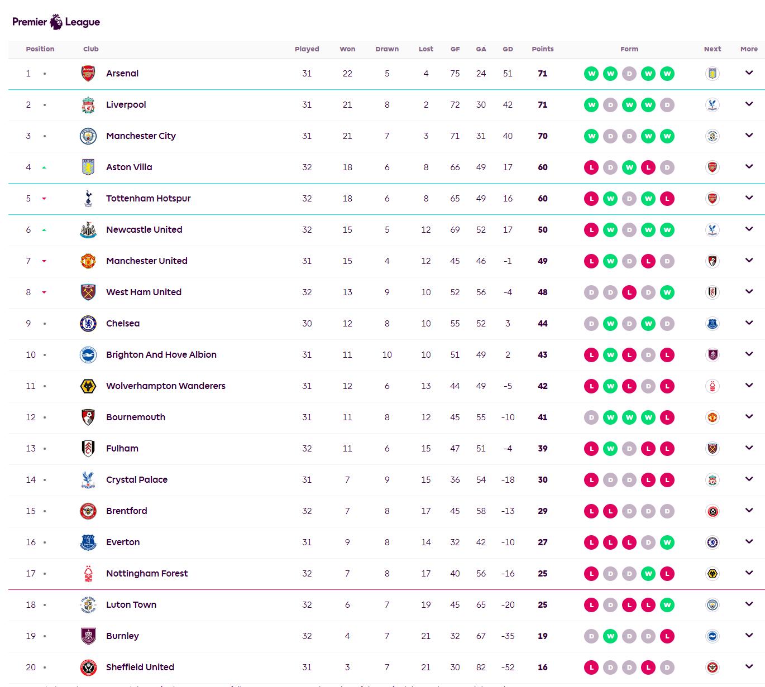
Task: Click the Everton club crest
Action: point(88,542)
